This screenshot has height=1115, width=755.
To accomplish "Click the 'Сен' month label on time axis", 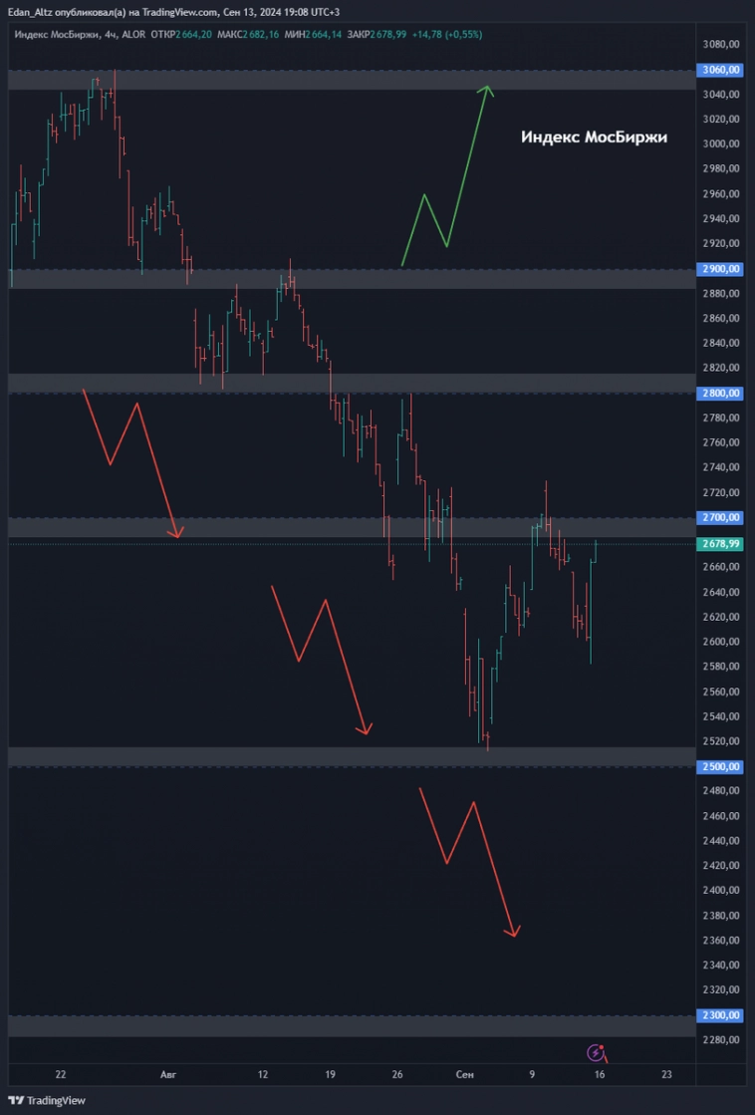I will pos(464,1074).
